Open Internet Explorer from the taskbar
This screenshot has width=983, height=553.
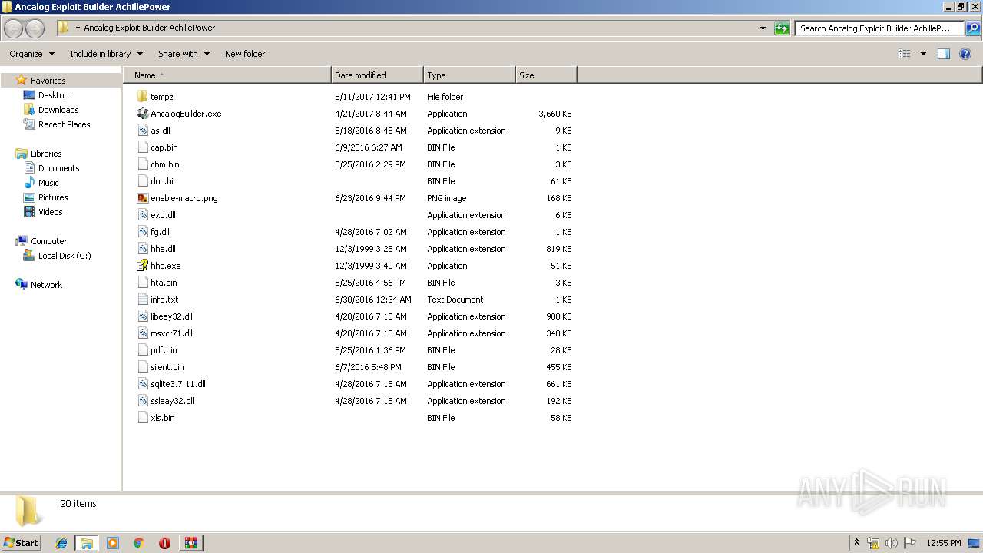coord(61,543)
